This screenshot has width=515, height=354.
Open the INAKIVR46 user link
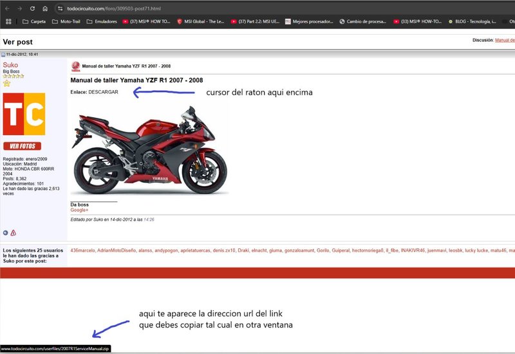coord(413,250)
